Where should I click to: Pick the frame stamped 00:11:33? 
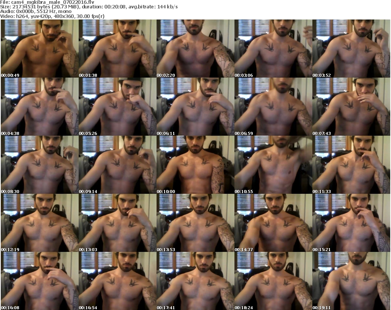[351, 165]
